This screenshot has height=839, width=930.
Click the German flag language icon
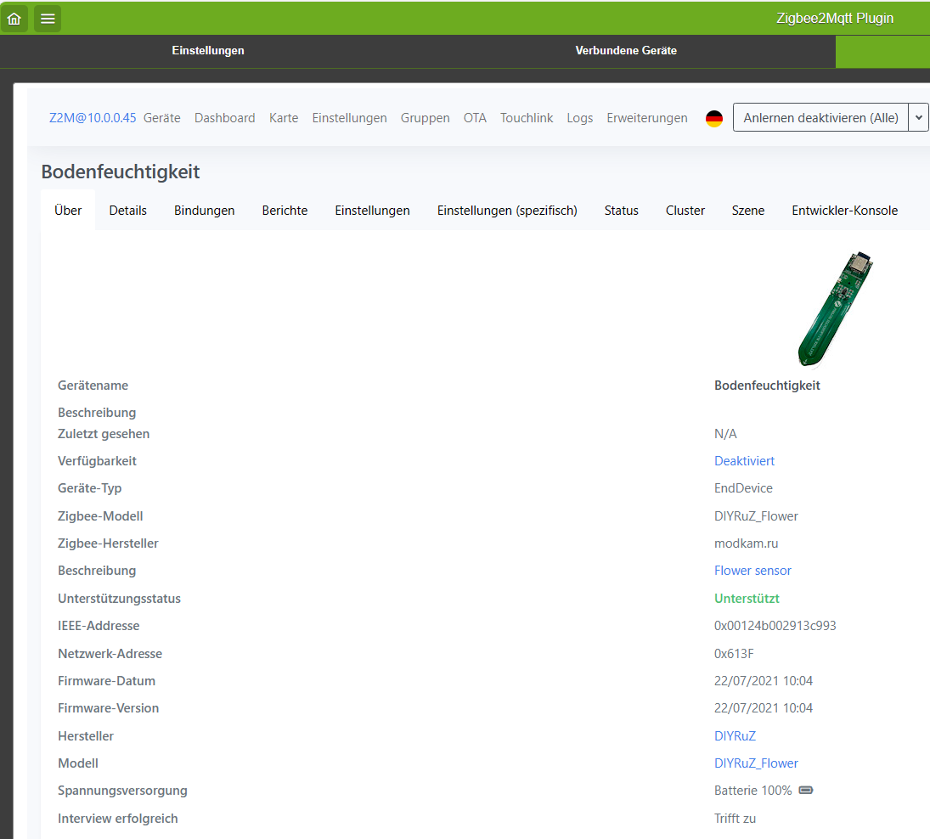tap(714, 119)
